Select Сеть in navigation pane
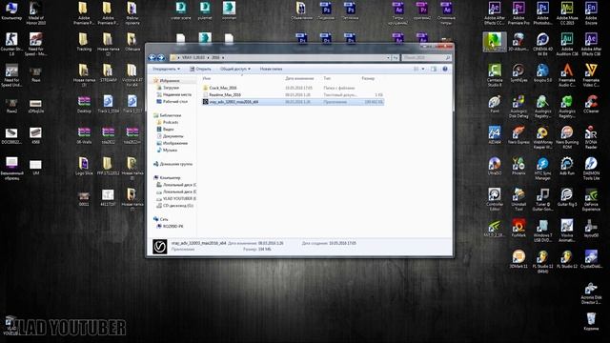Screen dimensions: 610x343 coord(163,219)
